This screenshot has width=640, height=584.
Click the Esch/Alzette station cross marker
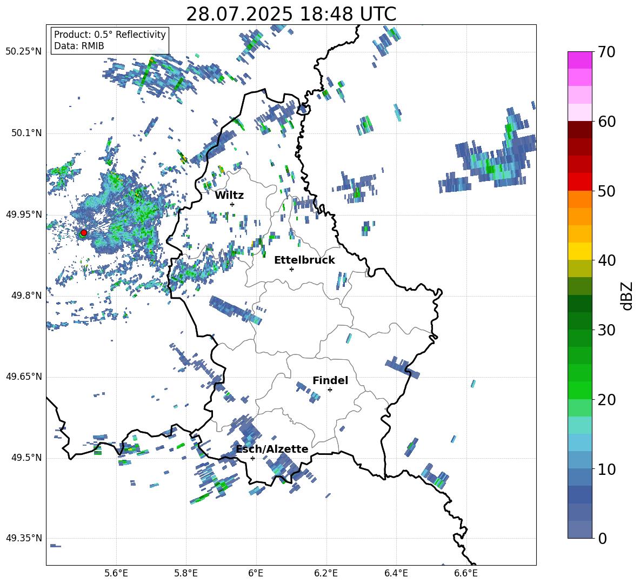[252, 458]
